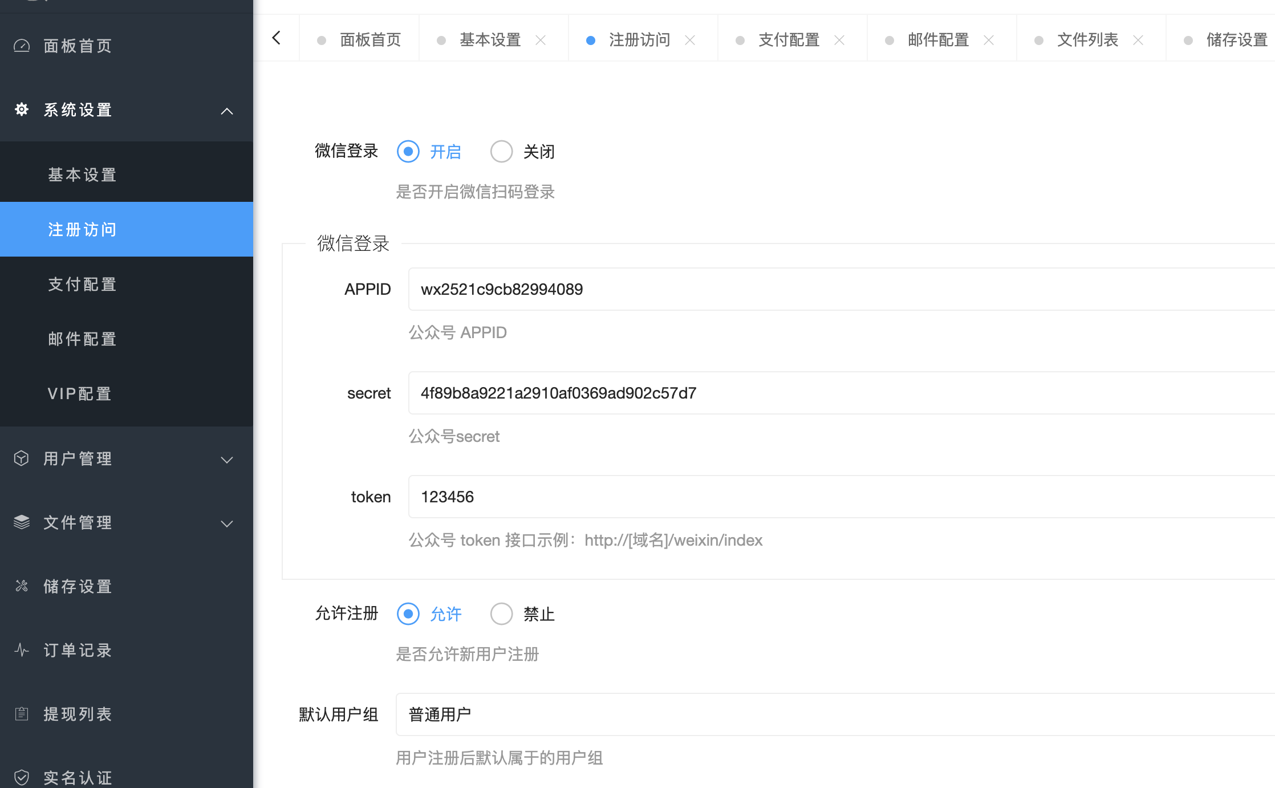Open 注册访问 in the sidebar
Screen dimensions: 1275x788
(x=127, y=229)
